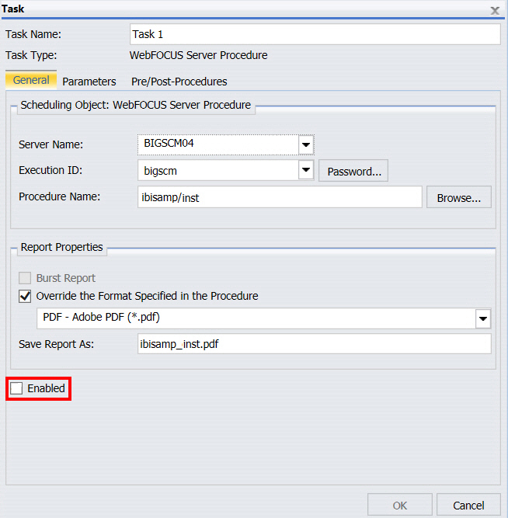Click the Report Properties group label

[x=62, y=247]
